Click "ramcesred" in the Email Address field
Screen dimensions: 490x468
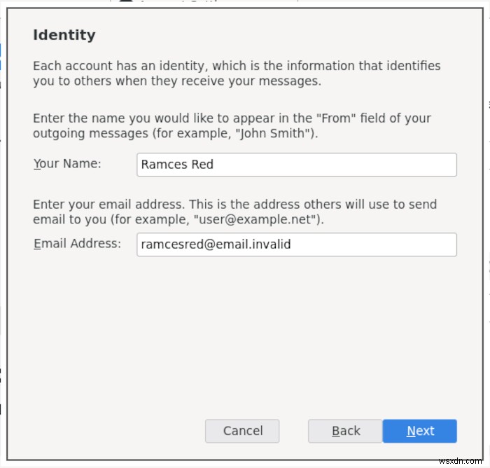tap(172, 245)
